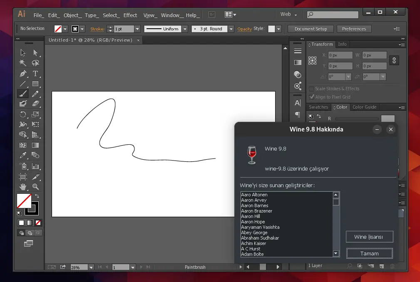Viewport: 420px width, 282px height.
Task: Set fill mode to None
Action: click(x=38, y=223)
